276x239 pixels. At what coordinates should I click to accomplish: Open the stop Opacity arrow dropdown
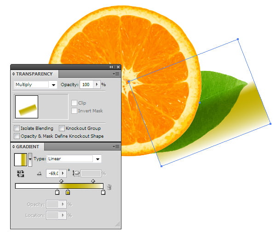pos(63,204)
